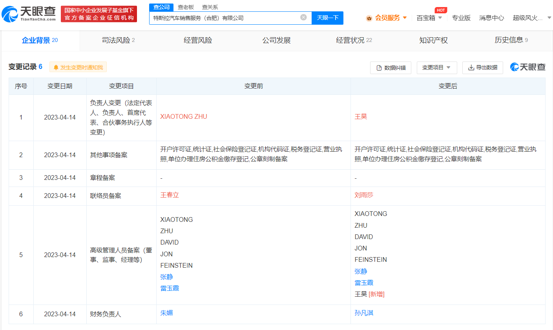Switch to the 经营风险 tab
Image resolution: width=553 pixels, height=330 pixels.
tap(198, 40)
